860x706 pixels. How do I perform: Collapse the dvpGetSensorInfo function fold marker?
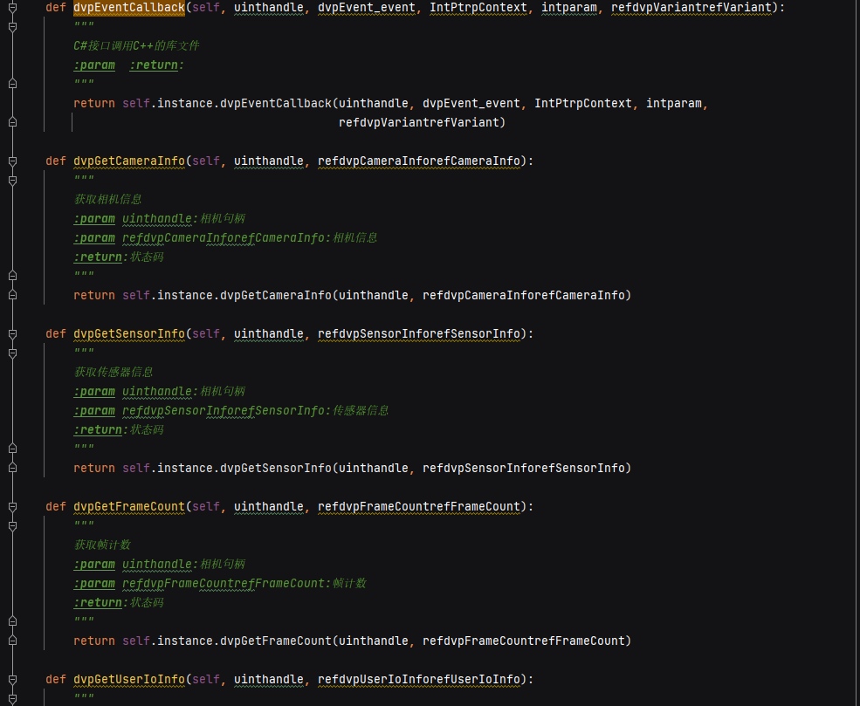click(x=12, y=334)
